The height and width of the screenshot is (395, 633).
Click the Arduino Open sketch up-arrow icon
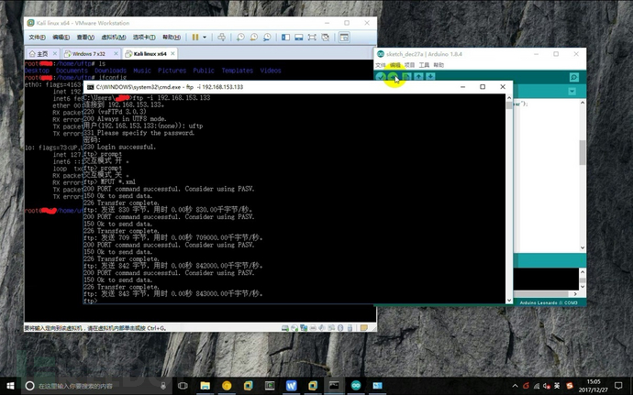(418, 77)
